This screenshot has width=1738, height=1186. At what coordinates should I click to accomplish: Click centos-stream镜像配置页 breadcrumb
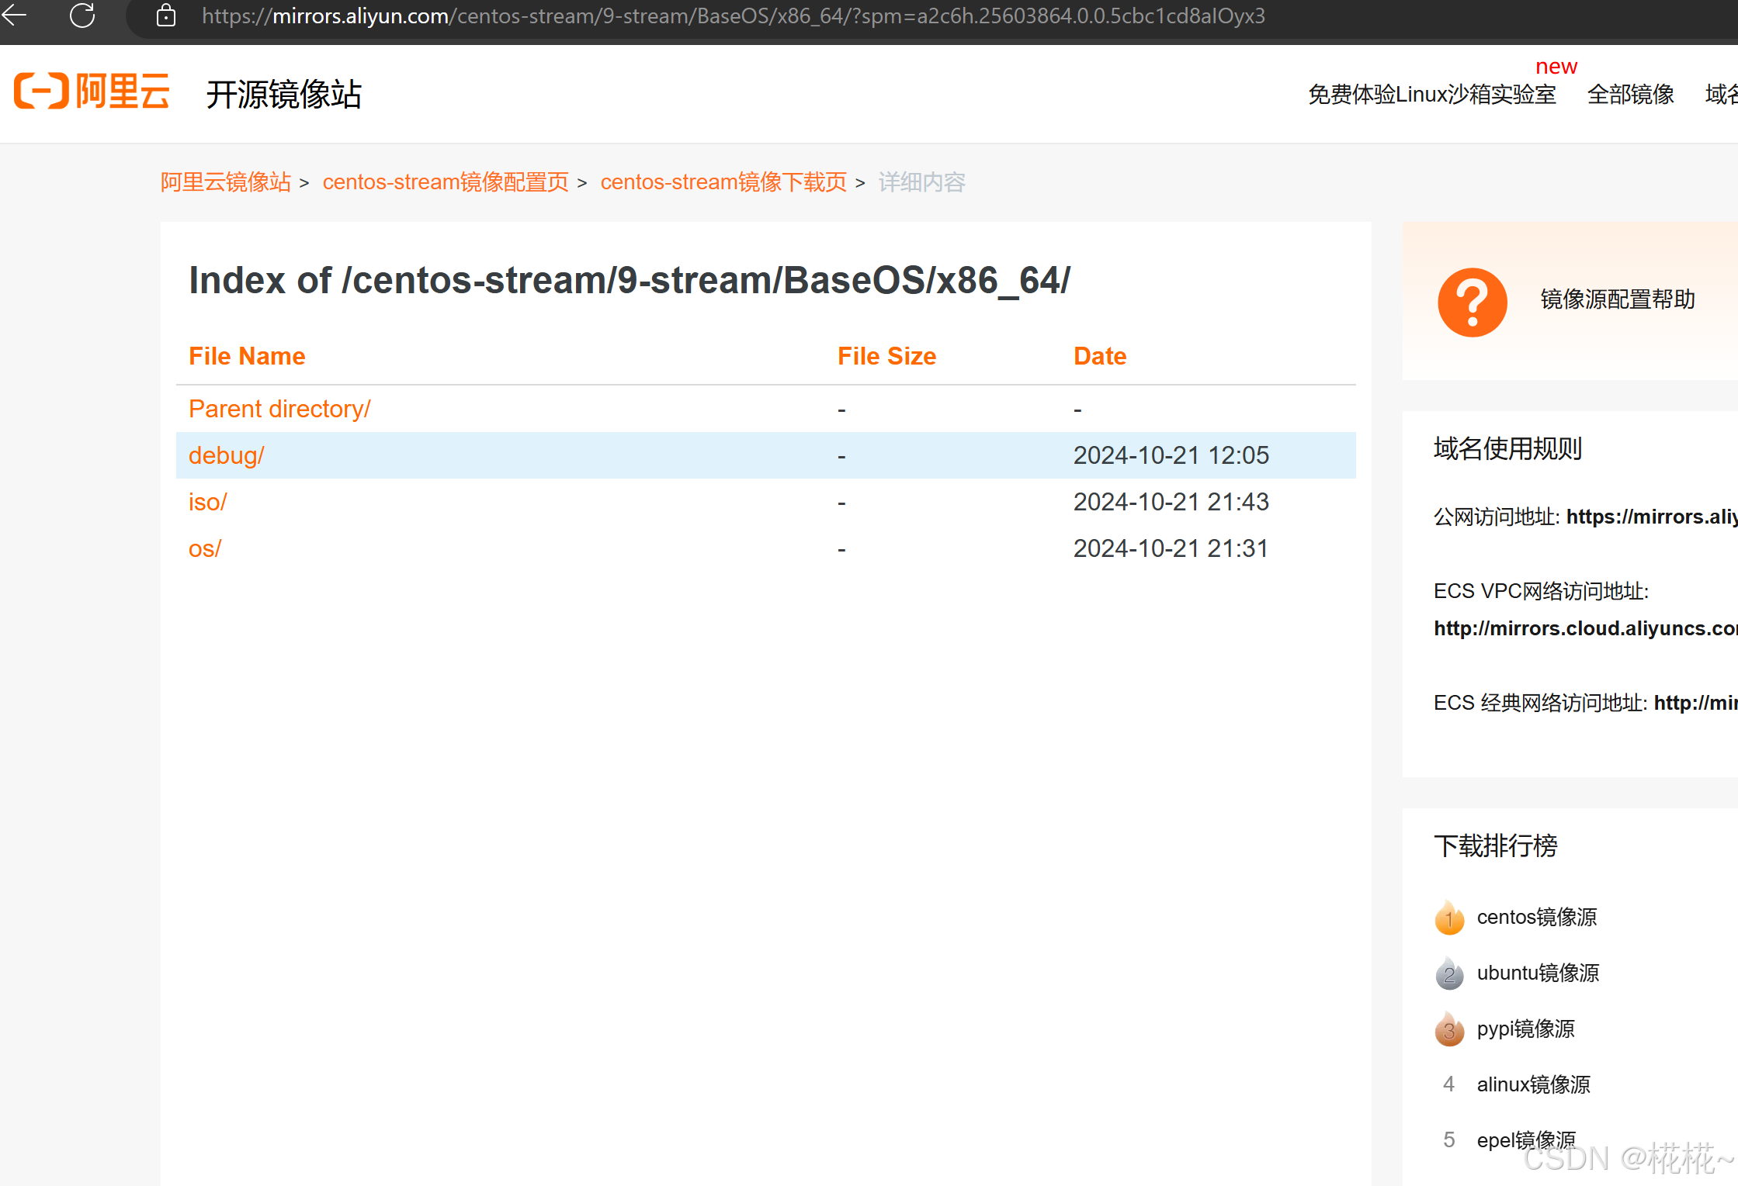point(446,182)
